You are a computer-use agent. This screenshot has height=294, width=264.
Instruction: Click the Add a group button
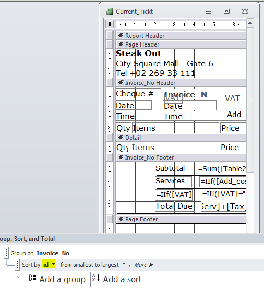coord(58,279)
